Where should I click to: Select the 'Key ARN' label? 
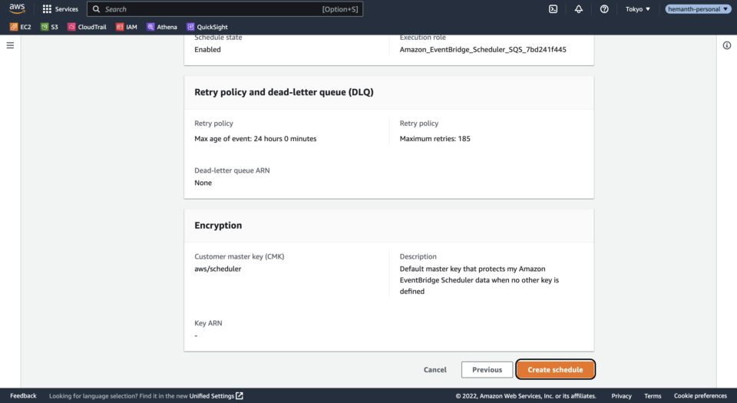coord(208,323)
